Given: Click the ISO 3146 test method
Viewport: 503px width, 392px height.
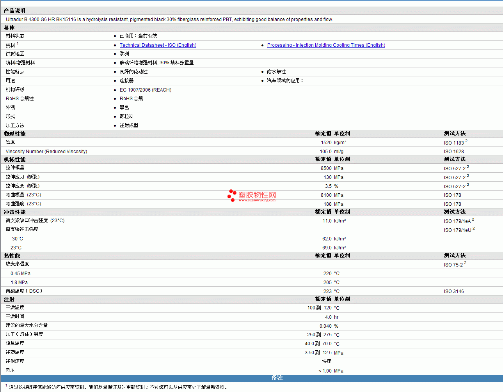Looking at the screenshot, I should 454,291.
